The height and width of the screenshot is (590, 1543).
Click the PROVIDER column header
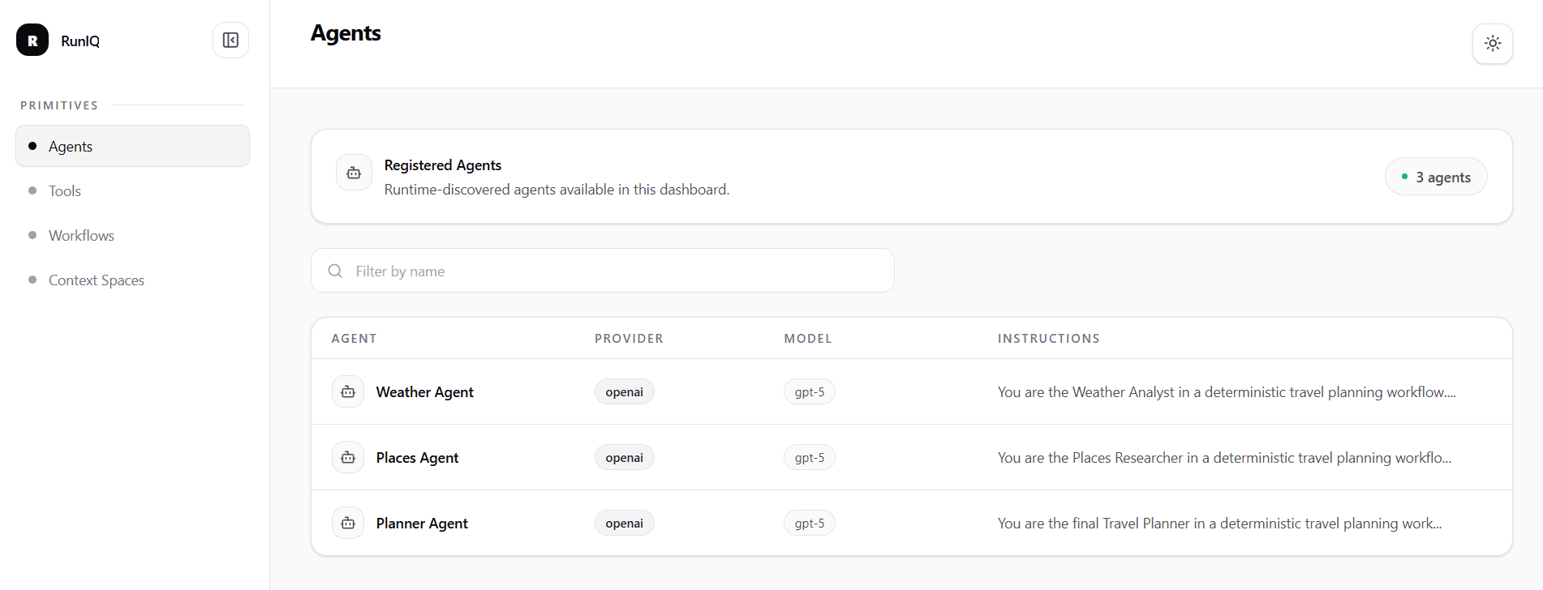click(x=629, y=338)
